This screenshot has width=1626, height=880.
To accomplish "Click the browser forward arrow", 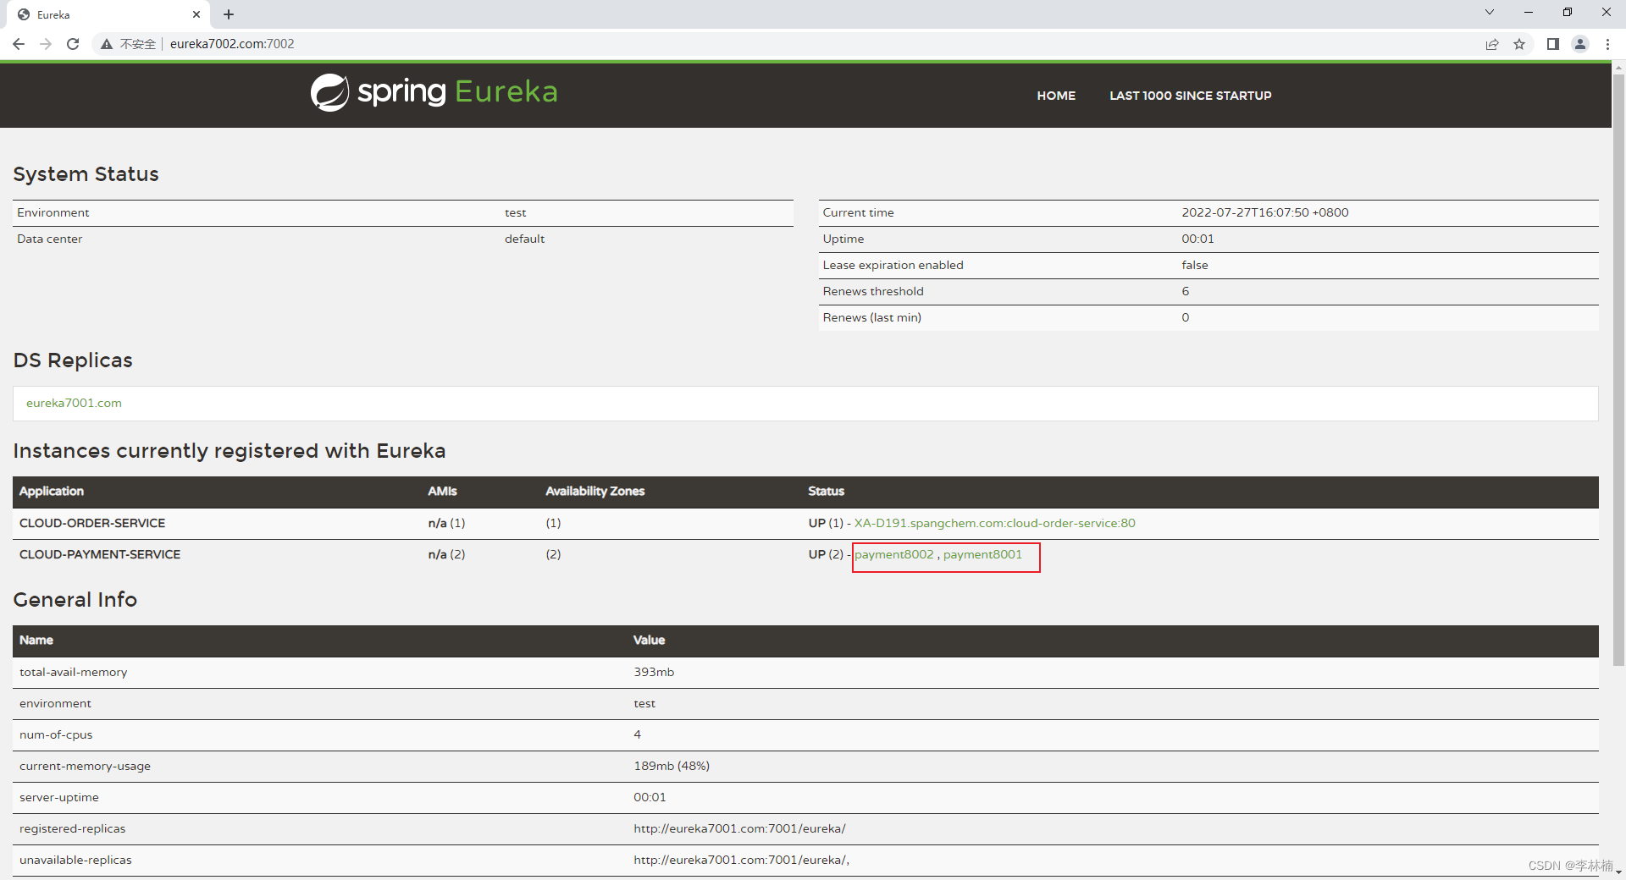I will click(x=46, y=44).
